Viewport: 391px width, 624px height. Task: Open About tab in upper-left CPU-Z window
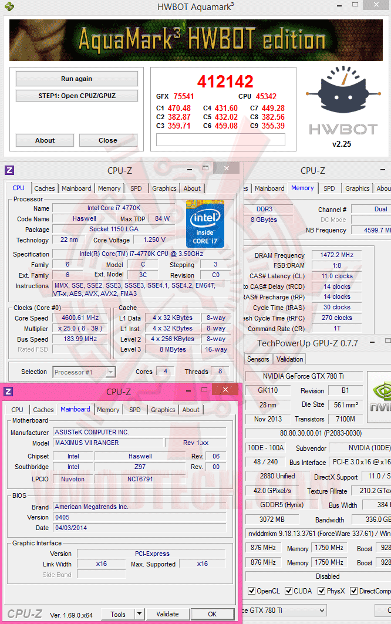[192, 188]
